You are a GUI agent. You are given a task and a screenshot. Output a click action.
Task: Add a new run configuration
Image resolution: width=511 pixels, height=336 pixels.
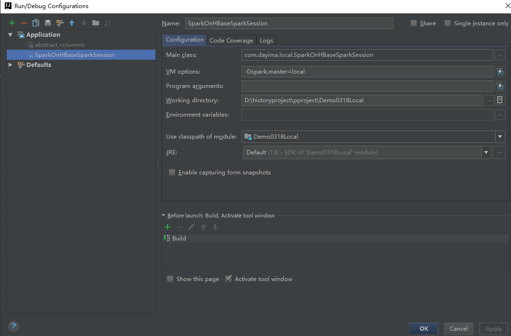click(12, 22)
